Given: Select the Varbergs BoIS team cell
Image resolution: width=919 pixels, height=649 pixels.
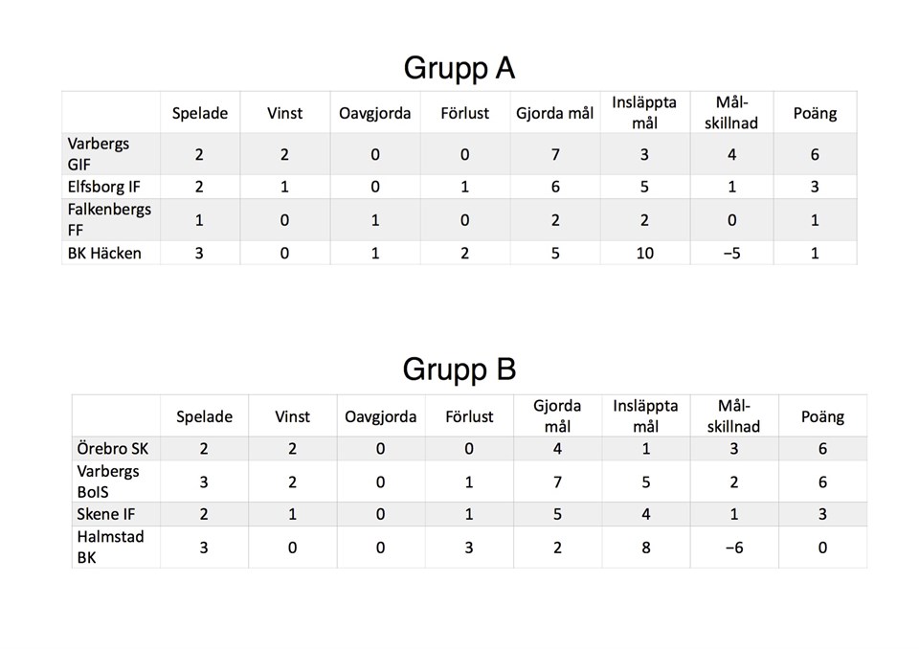Looking at the screenshot, I should point(108,481).
